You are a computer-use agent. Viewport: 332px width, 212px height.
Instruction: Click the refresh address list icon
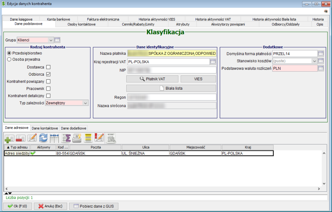click(43, 138)
